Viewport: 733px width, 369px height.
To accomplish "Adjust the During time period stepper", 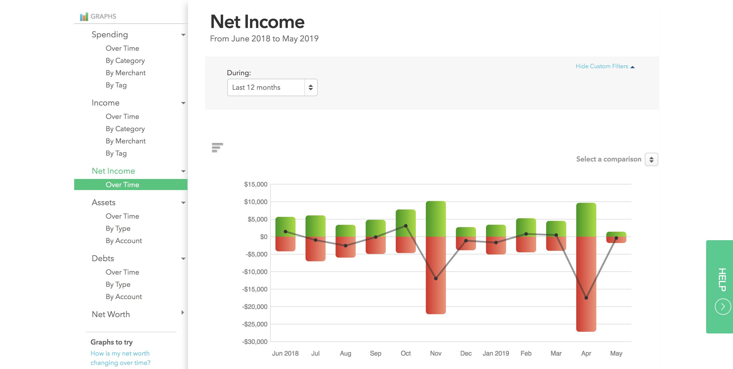I will (x=311, y=87).
